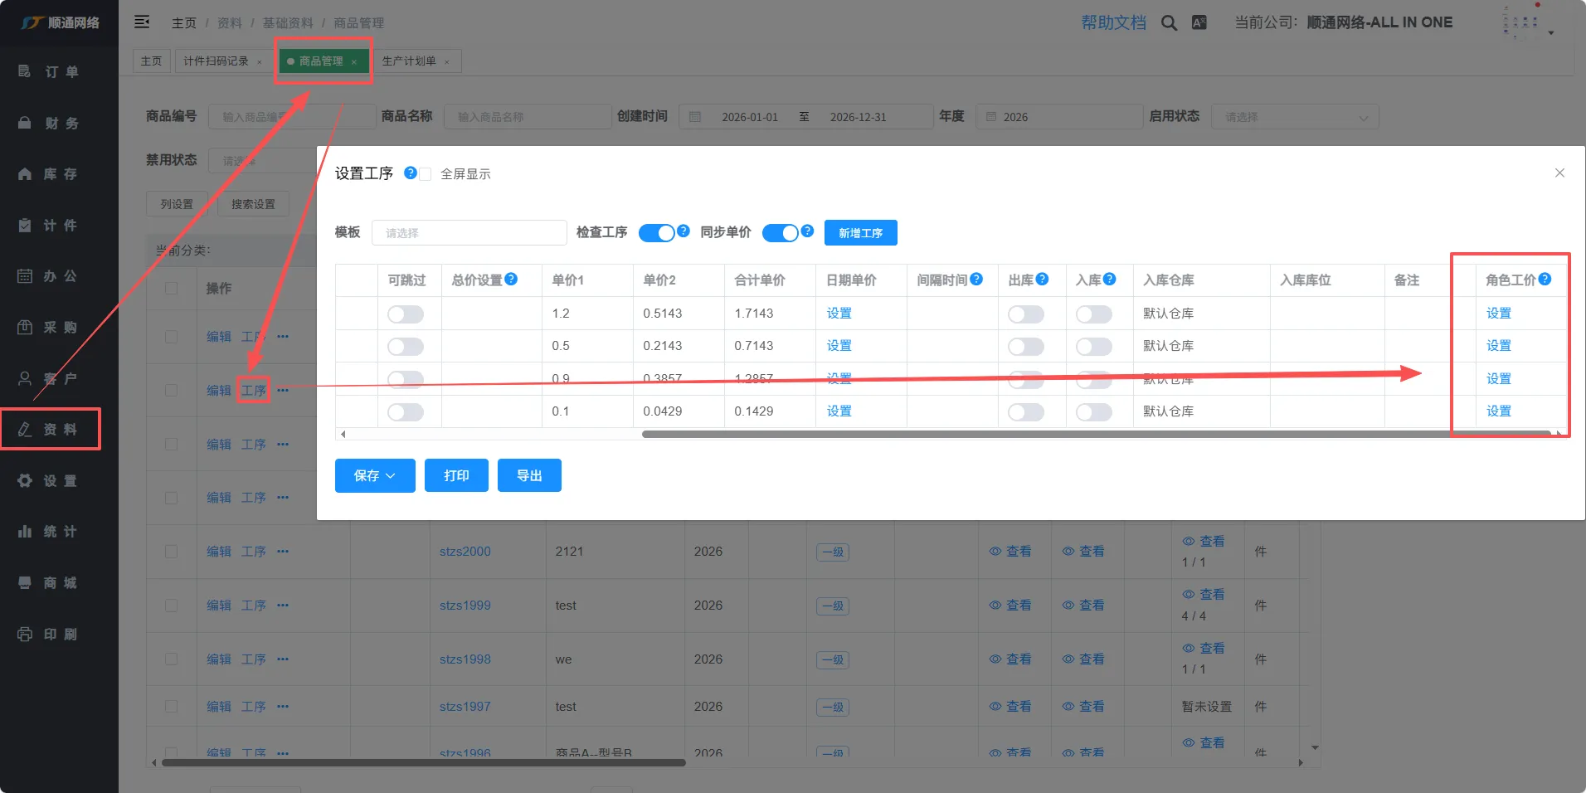Open 库存 module from sidebar
The image size is (1586, 793).
[48, 174]
